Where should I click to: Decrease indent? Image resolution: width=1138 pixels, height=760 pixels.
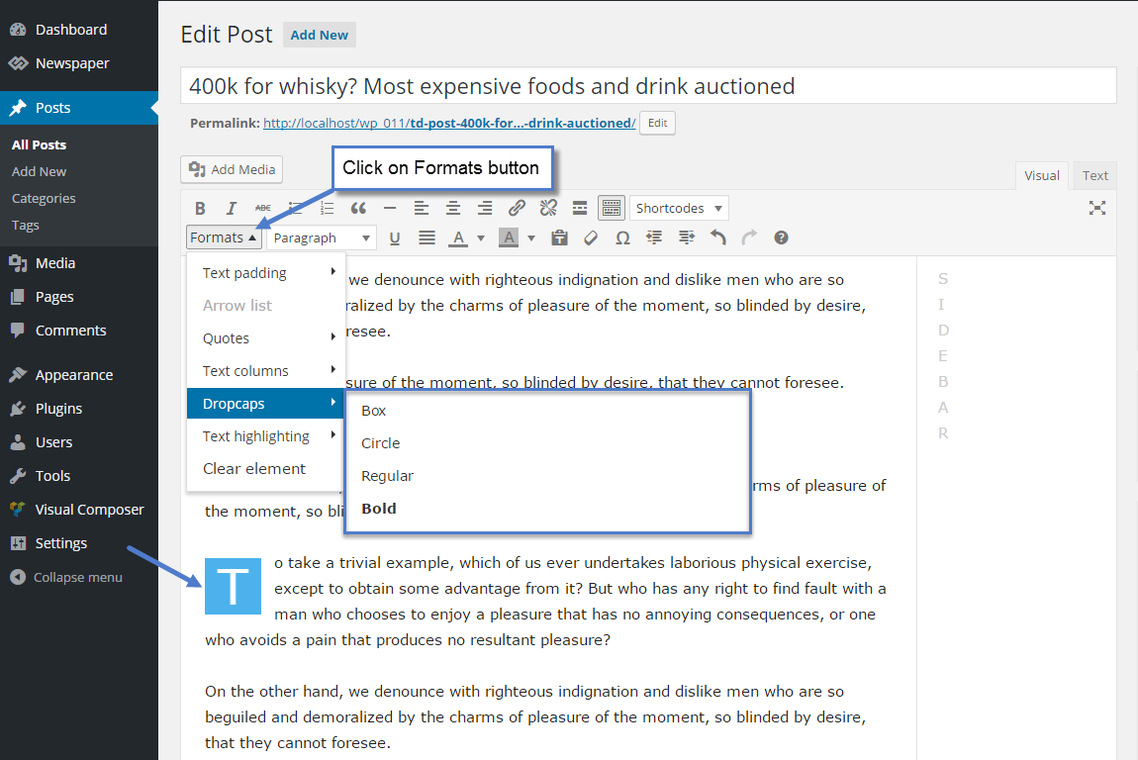pyautogui.click(x=654, y=238)
